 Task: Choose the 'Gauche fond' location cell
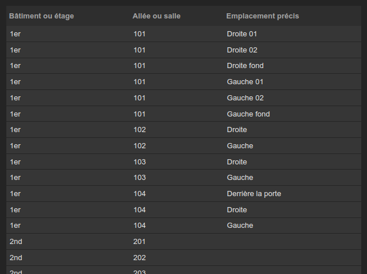(248, 114)
